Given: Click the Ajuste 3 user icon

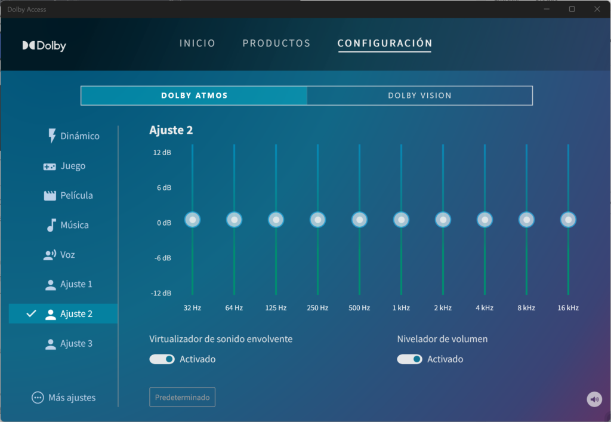Looking at the screenshot, I should click(50, 344).
